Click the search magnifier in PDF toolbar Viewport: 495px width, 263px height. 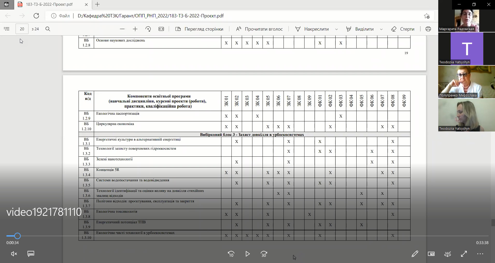tap(48, 29)
